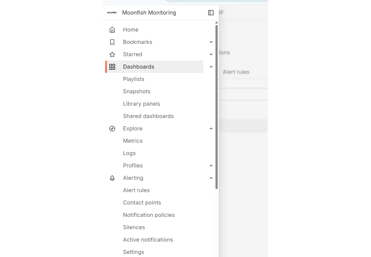Select the Dashboards grid icon
This screenshot has height=257, width=371.
click(x=112, y=66)
